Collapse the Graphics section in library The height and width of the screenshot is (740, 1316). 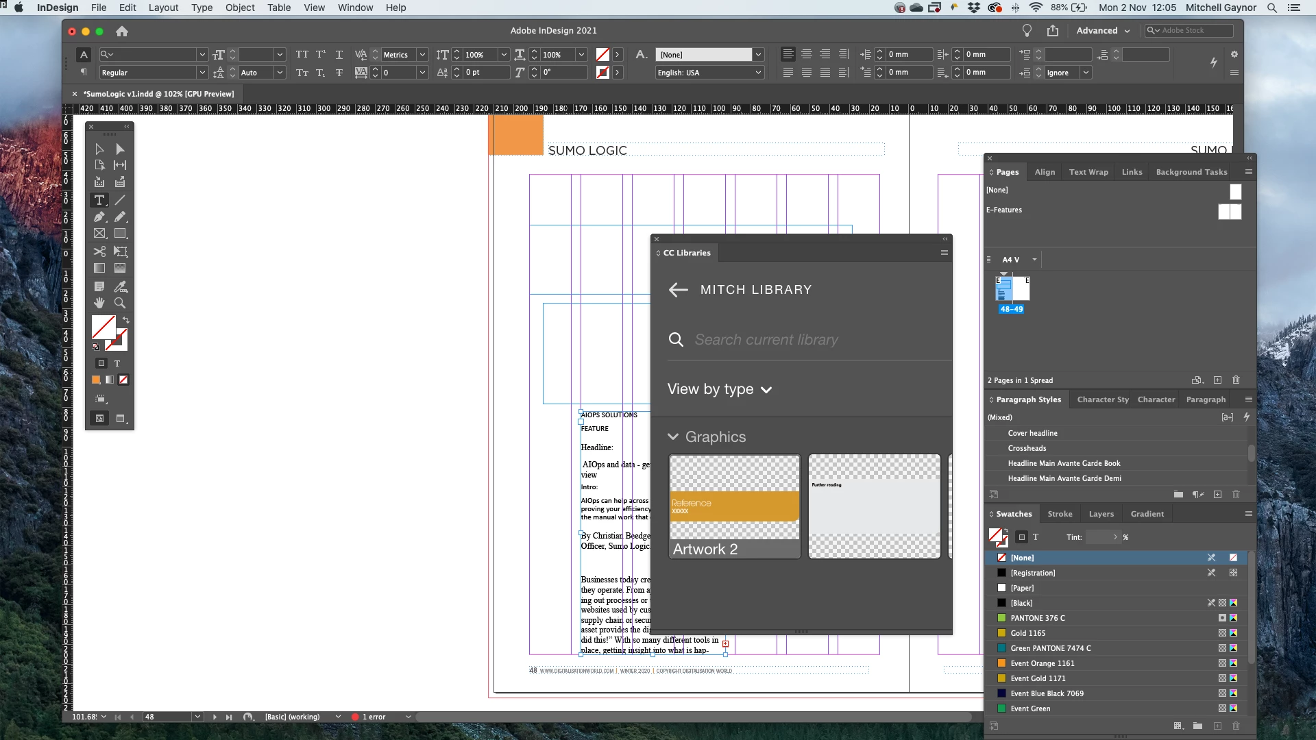coord(673,437)
